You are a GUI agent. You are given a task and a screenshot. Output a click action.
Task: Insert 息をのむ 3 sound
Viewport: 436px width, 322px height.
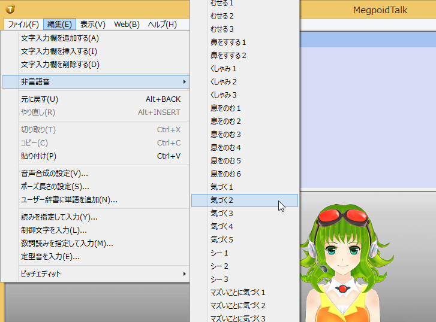click(x=245, y=134)
